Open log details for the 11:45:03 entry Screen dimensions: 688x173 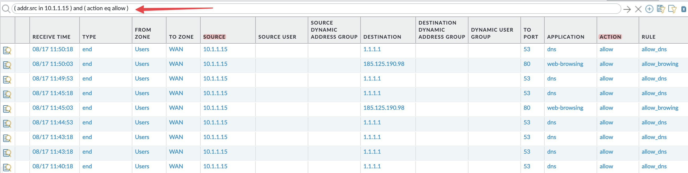[7, 109]
